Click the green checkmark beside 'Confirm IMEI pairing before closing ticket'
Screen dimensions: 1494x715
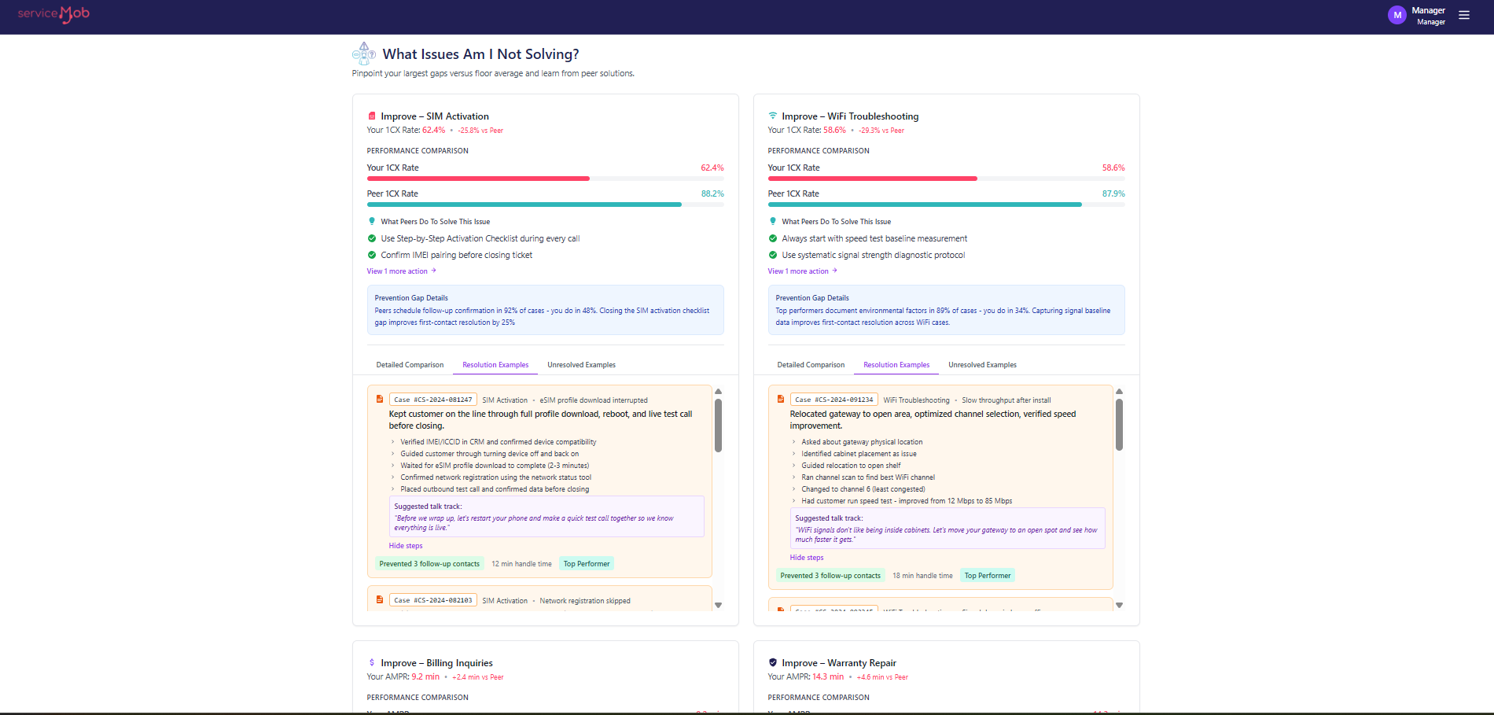coord(371,255)
